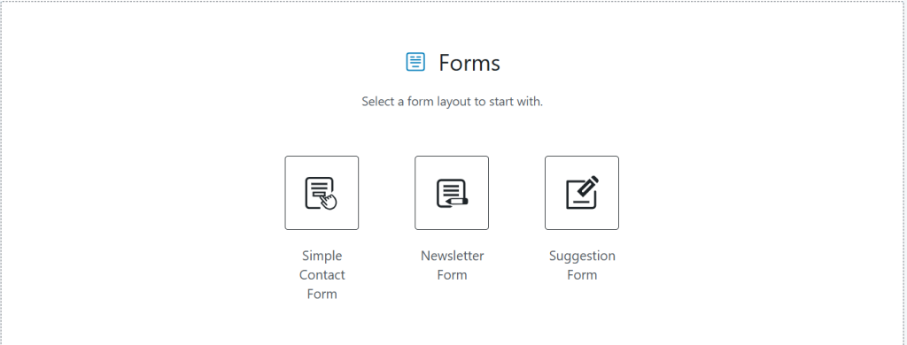Click the square-and-pencil edit icon
907x345 pixels.
(582, 193)
